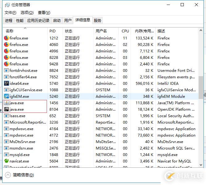The image size is (206, 185).
Task: Click the igfxEM.exe graphics icon
Action: tap(6, 96)
